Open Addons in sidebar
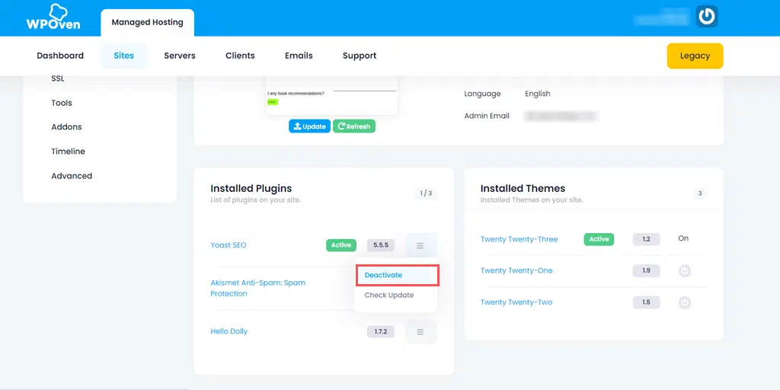780x390 pixels. click(x=67, y=127)
